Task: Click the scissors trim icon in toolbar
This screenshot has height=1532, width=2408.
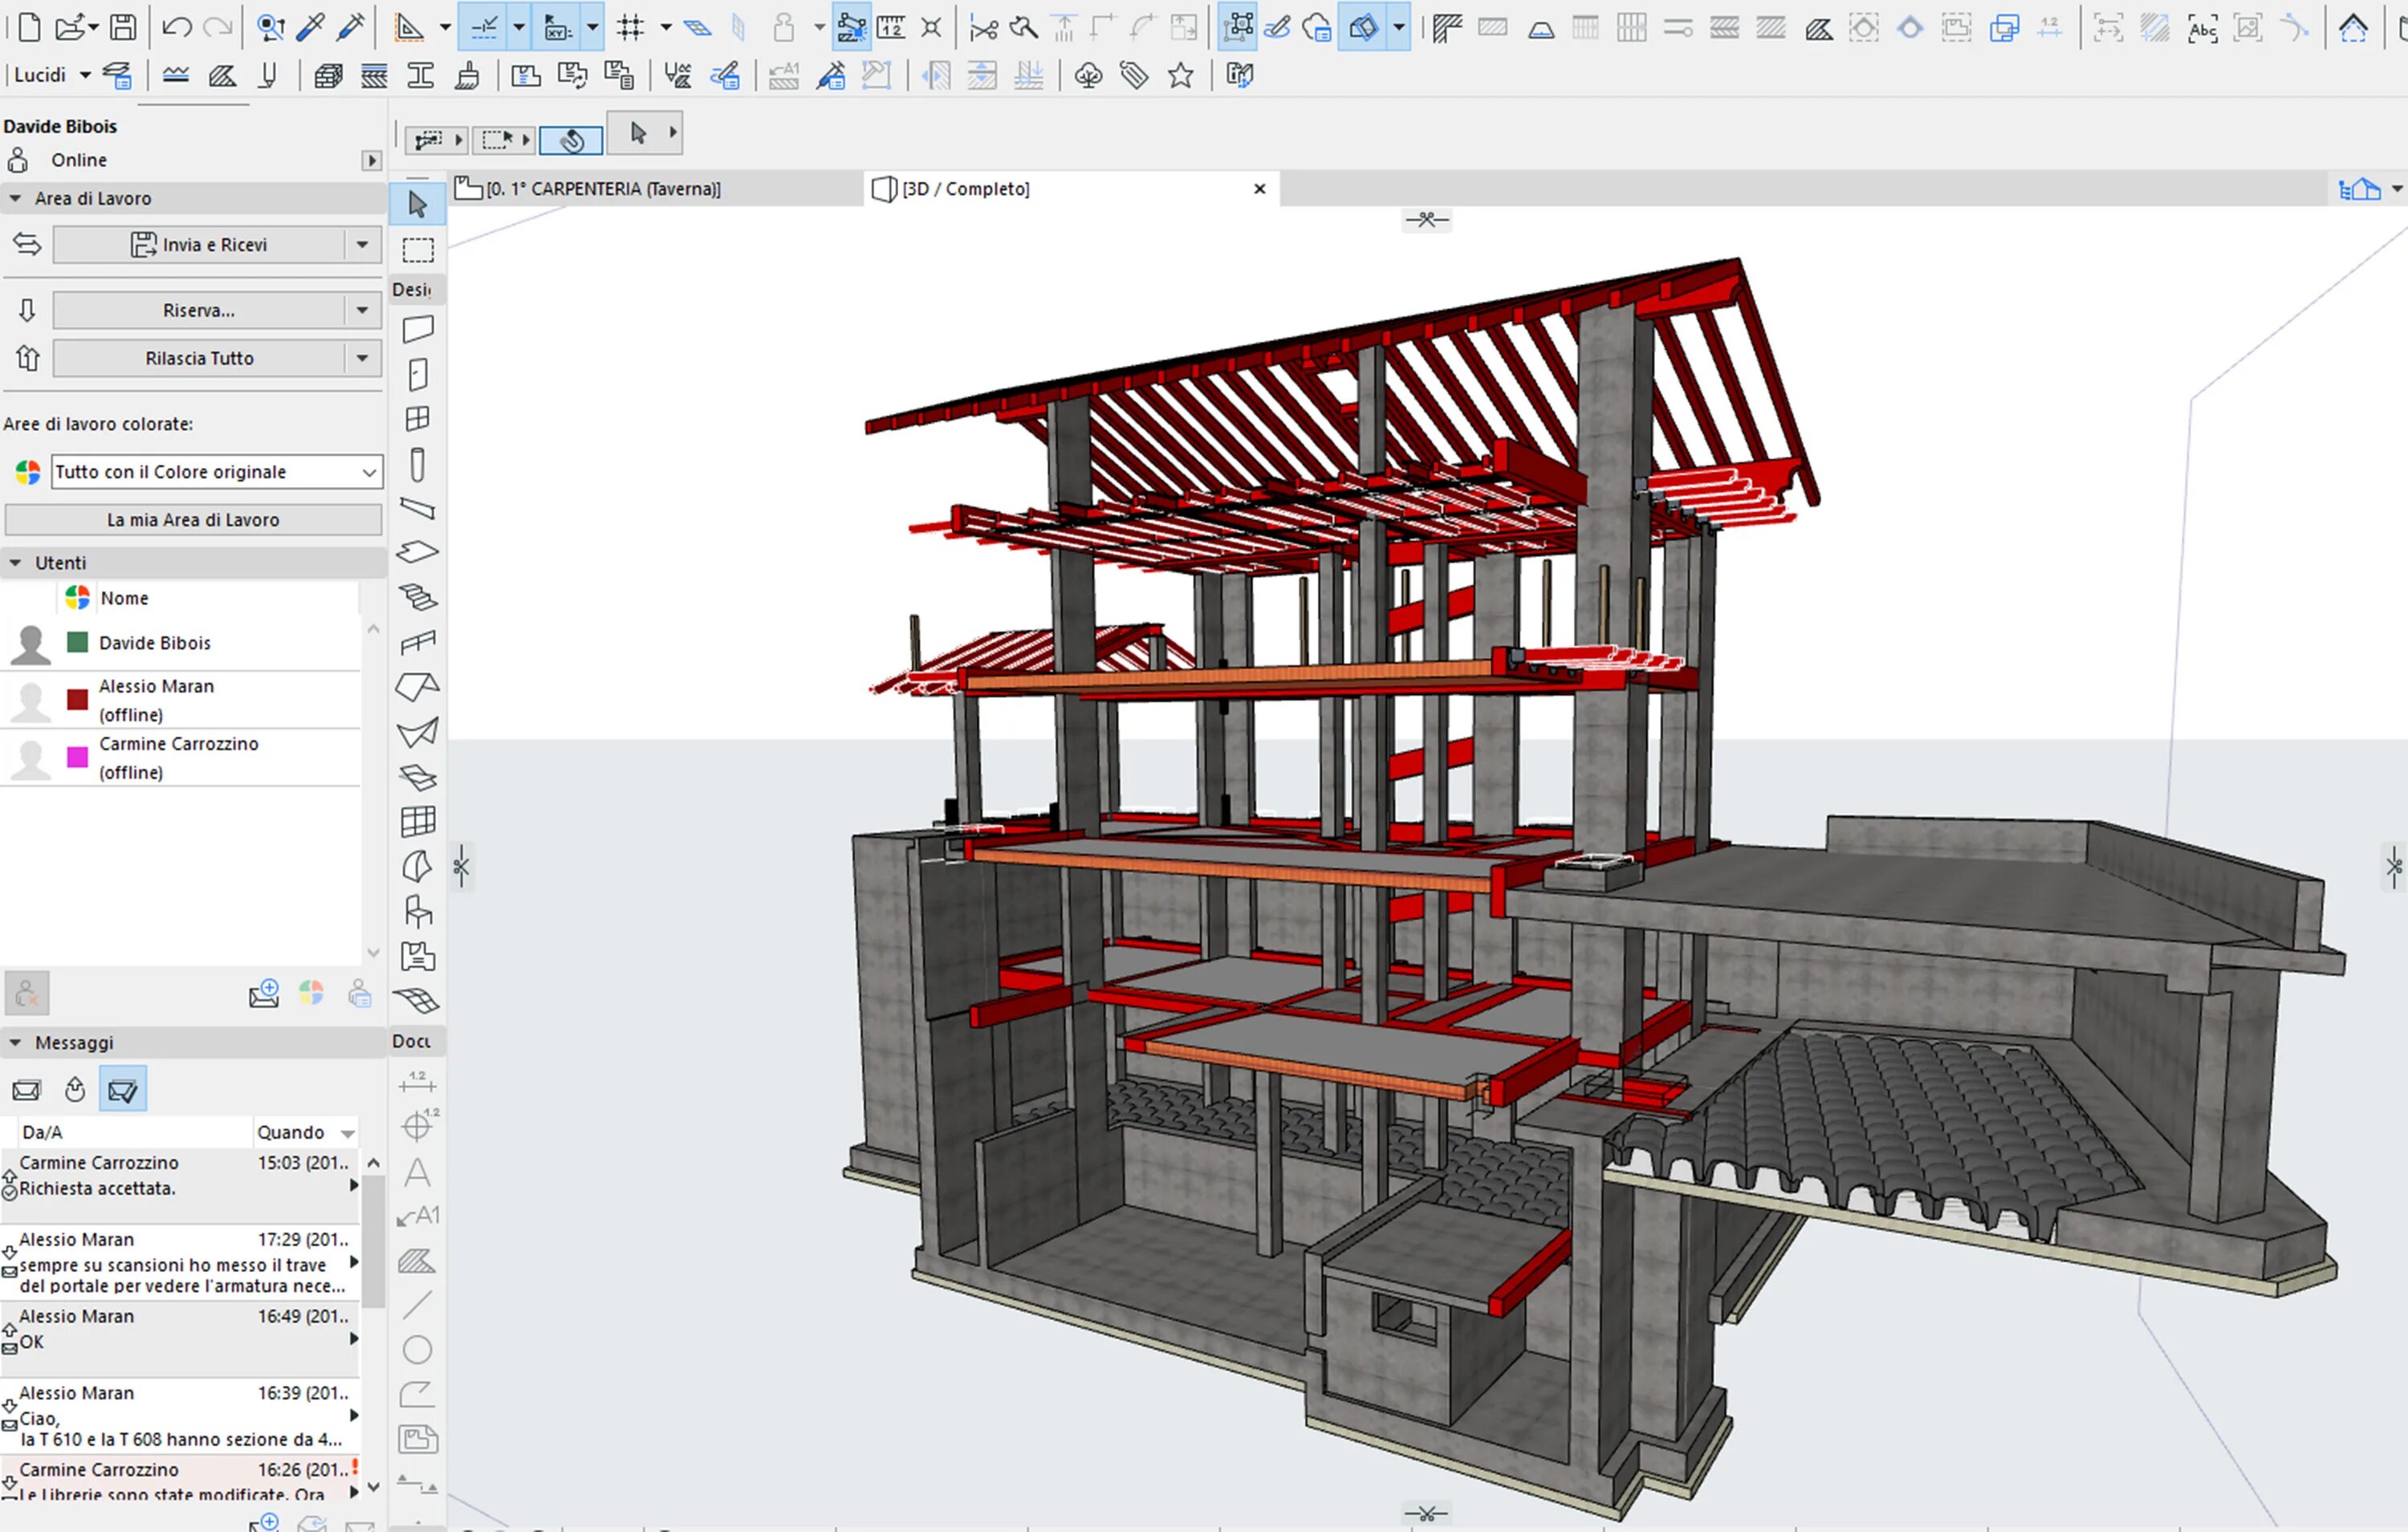Action: (984, 27)
